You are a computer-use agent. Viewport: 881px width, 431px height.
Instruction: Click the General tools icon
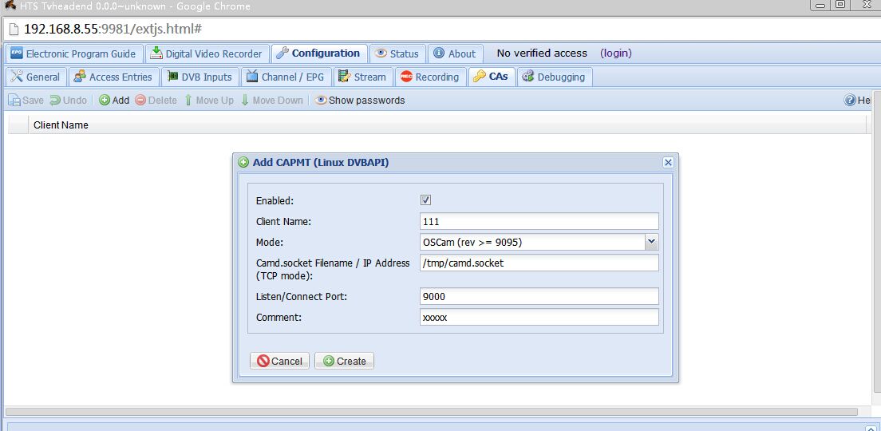[x=17, y=77]
